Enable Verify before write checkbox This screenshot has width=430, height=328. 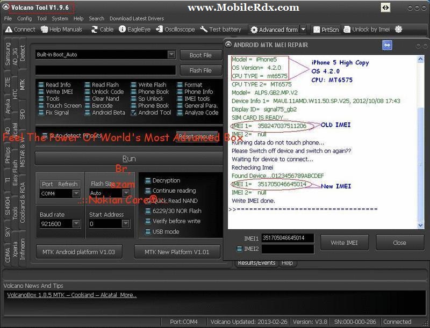click(x=148, y=221)
